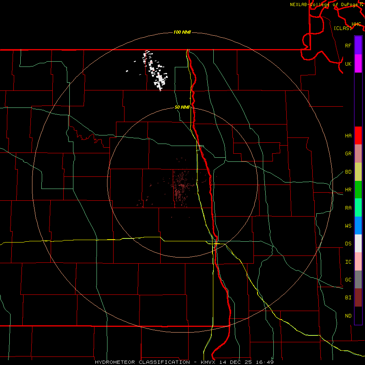The height and width of the screenshot is (365, 365).
Task: Click the dark green HR legend swatch
Action: click(x=358, y=190)
